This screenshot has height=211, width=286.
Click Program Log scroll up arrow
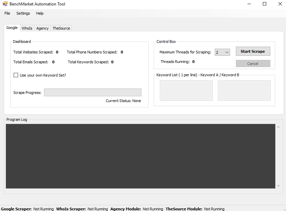pos(279,127)
